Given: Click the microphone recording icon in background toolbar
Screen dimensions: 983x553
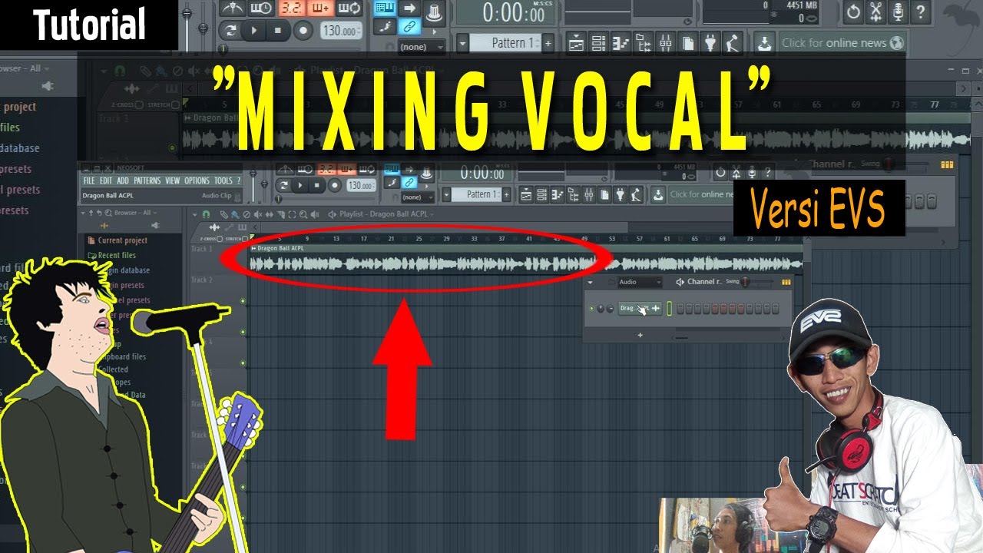Looking at the screenshot, I should pyautogui.click(x=898, y=11).
